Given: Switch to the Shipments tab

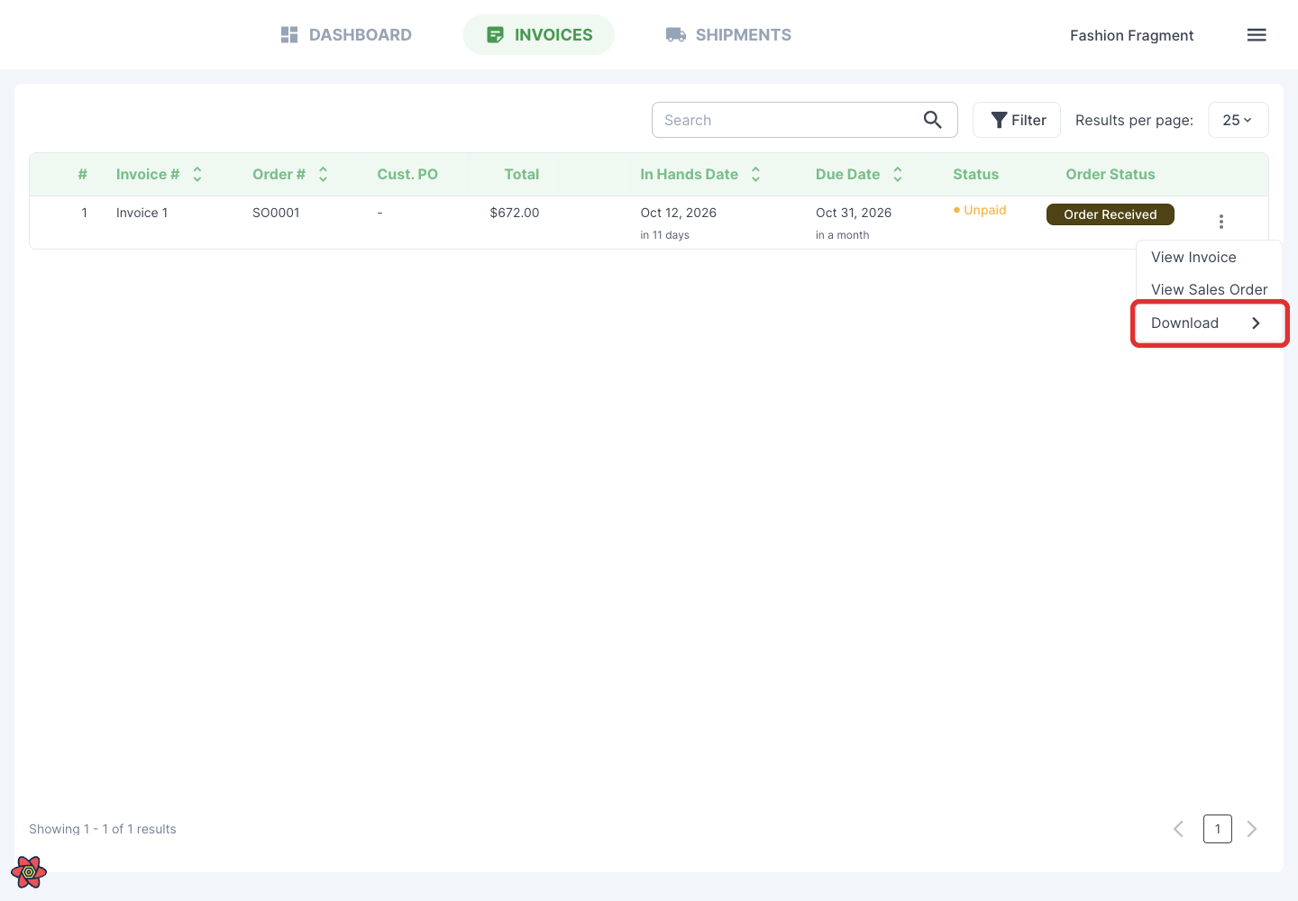Looking at the screenshot, I should pyautogui.click(x=728, y=35).
